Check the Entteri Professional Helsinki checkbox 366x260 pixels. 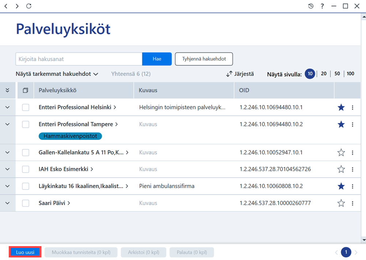pyautogui.click(x=26, y=107)
